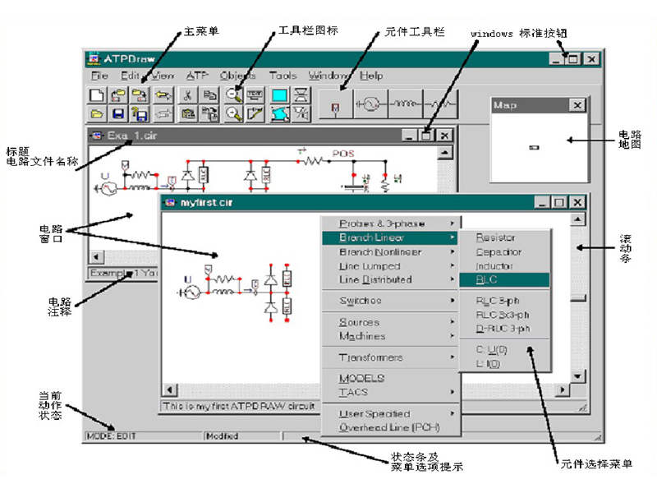This screenshot has height=493, width=657.
Task: Click scroll-left arrow in Exa_1.cir window
Action: 96,256
